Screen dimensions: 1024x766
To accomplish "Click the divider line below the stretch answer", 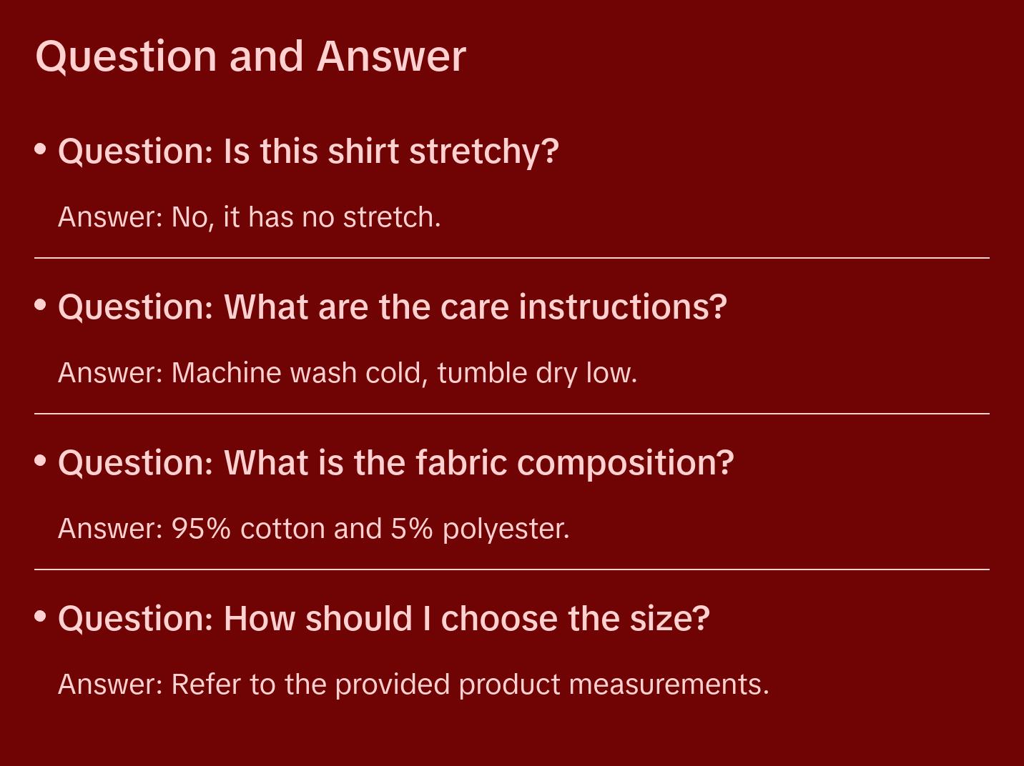I will [x=512, y=258].
